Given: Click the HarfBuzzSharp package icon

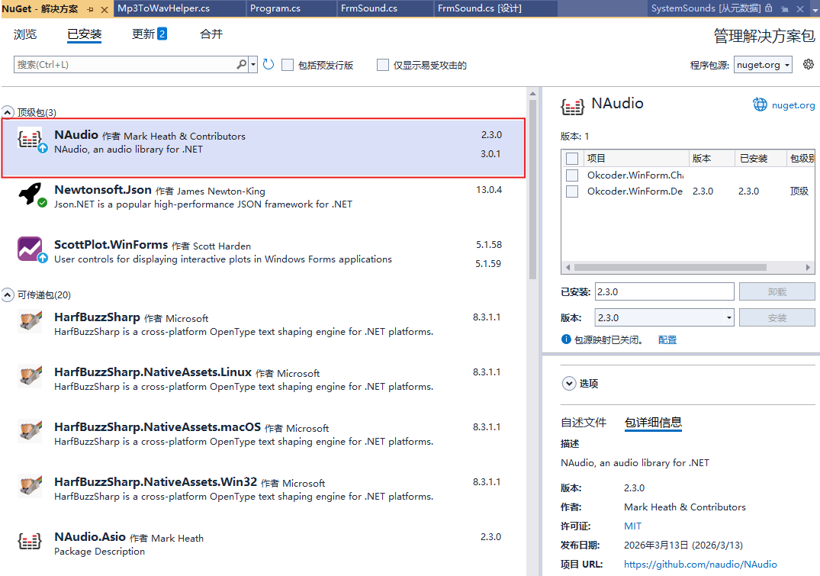Looking at the screenshot, I should pyautogui.click(x=30, y=320).
